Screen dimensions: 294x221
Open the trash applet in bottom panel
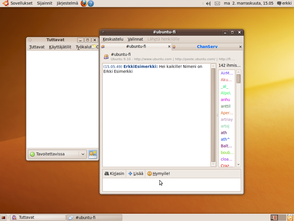coord(290,218)
